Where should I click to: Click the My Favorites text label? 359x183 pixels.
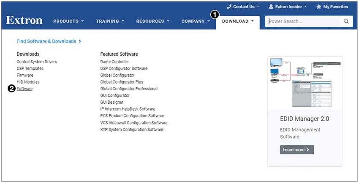click(x=335, y=7)
